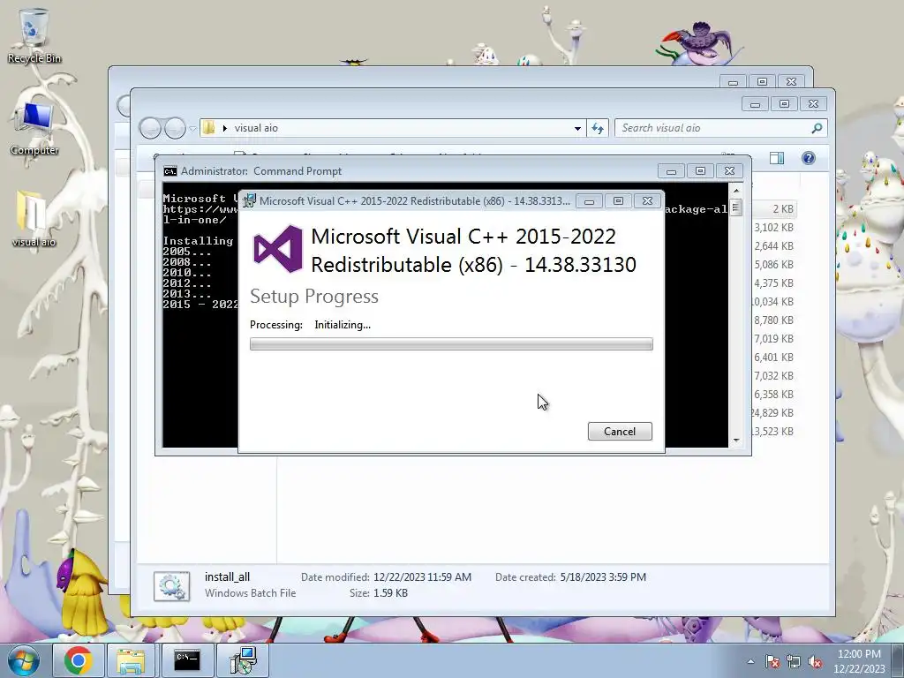This screenshot has height=678, width=904.
Task: Minimize the Visual C++ installer window
Action: 589,200
